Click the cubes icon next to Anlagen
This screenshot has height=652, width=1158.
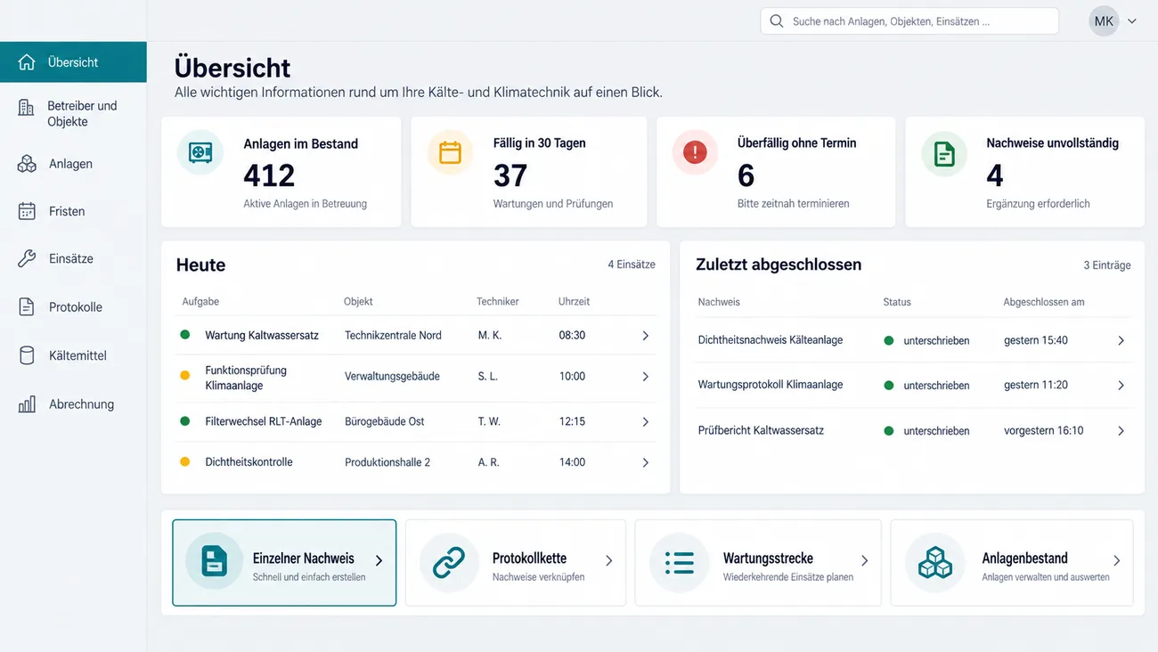tap(27, 164)
